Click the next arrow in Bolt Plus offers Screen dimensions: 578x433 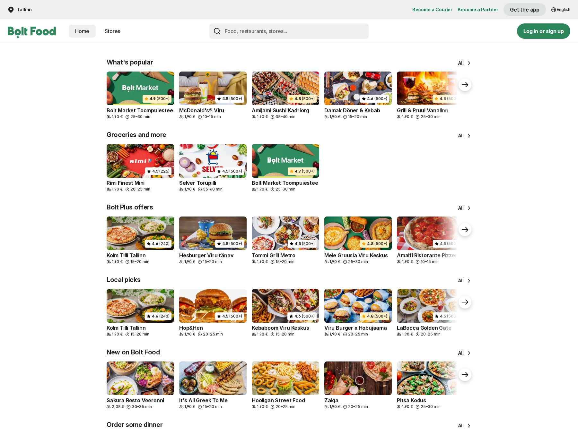coord(465,230)
